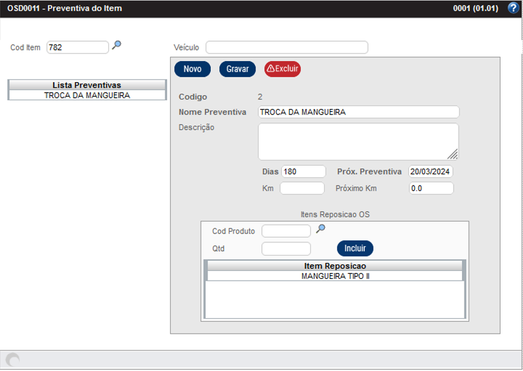
Task: Click the product search magnifier beside Cod Produto
Action: pyautogui.click(x=320, y=229)
